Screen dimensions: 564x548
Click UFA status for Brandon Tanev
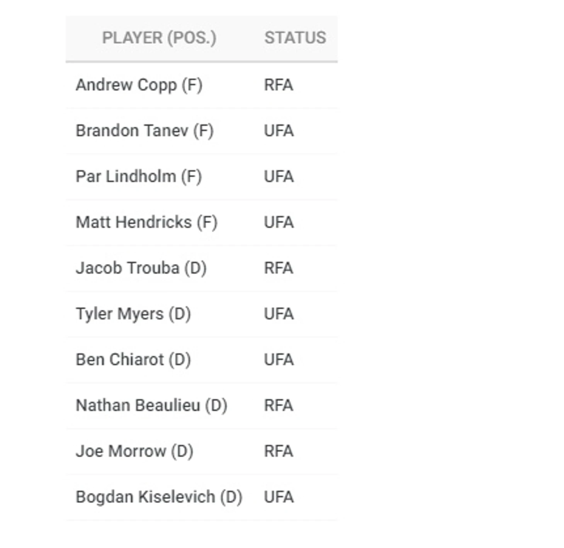pyautogui.click(x=279, y=131)
